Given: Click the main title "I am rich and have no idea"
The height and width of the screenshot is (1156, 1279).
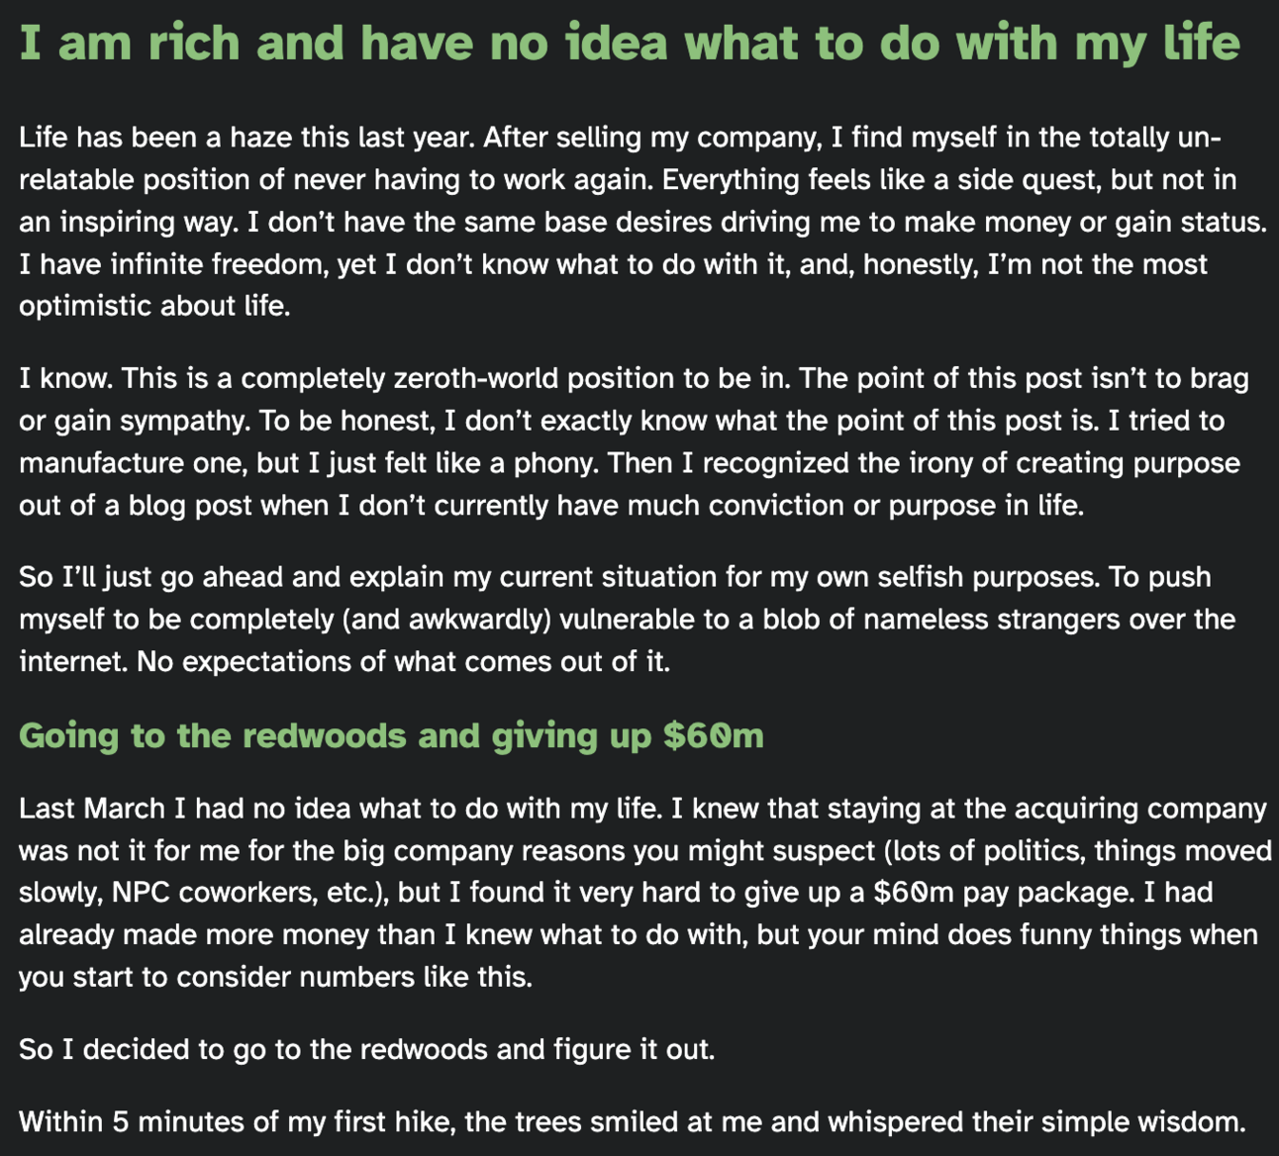Looking at the screenshot, I should tap(630, 44).
